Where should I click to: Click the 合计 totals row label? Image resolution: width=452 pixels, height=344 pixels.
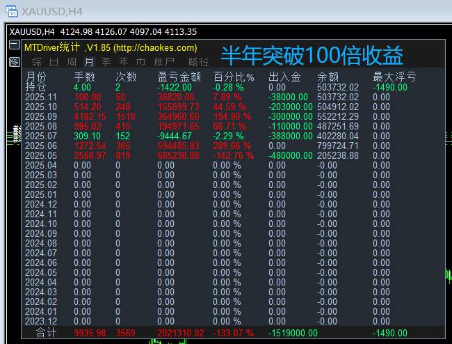46,333
